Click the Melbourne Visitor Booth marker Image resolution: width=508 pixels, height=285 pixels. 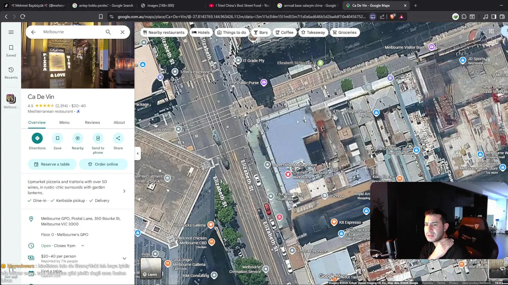pyautogui.click(x=431, y=47)
